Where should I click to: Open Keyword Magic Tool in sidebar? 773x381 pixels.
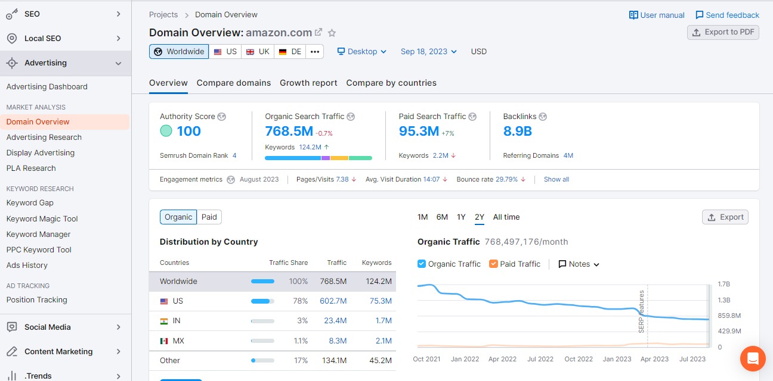pos(42,219)
